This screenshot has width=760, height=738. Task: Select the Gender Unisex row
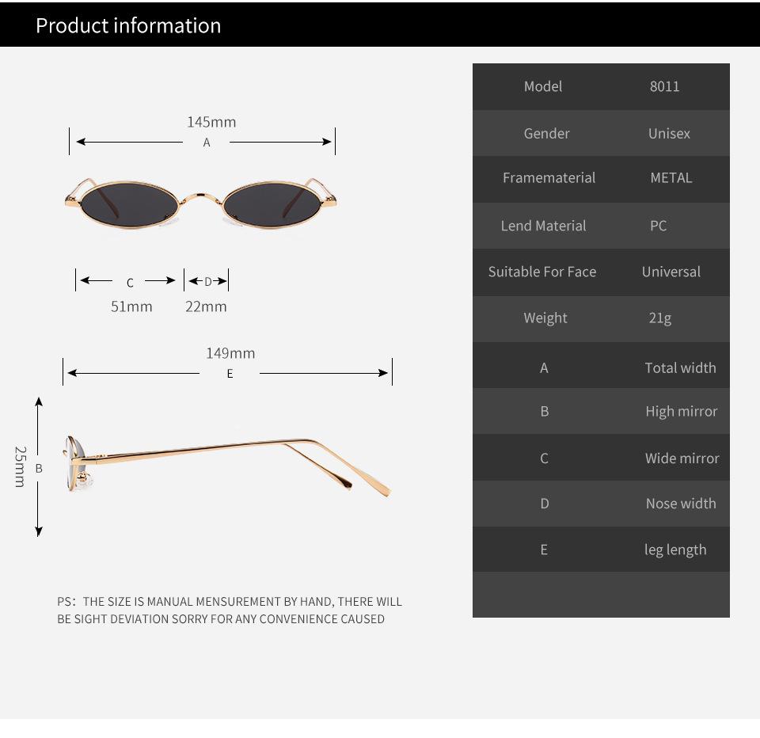coord(601,133)
